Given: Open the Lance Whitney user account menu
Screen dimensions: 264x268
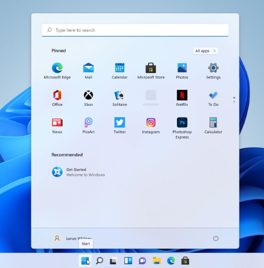Looking at the screenshot, I should coord(72,238).
